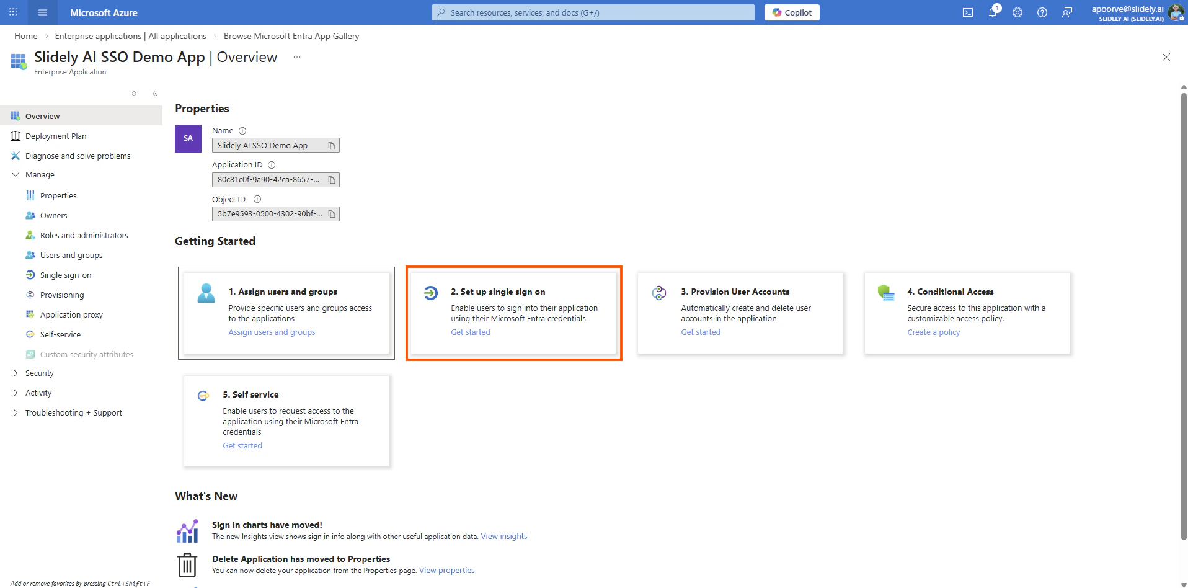Click the Assign users and groups link

click(272, 332)
